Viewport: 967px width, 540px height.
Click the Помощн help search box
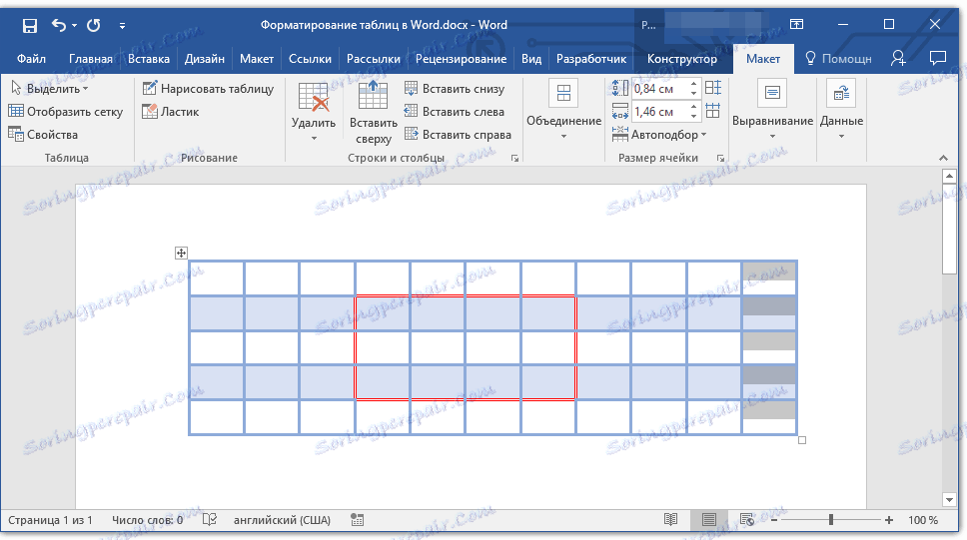click(838, 59)
